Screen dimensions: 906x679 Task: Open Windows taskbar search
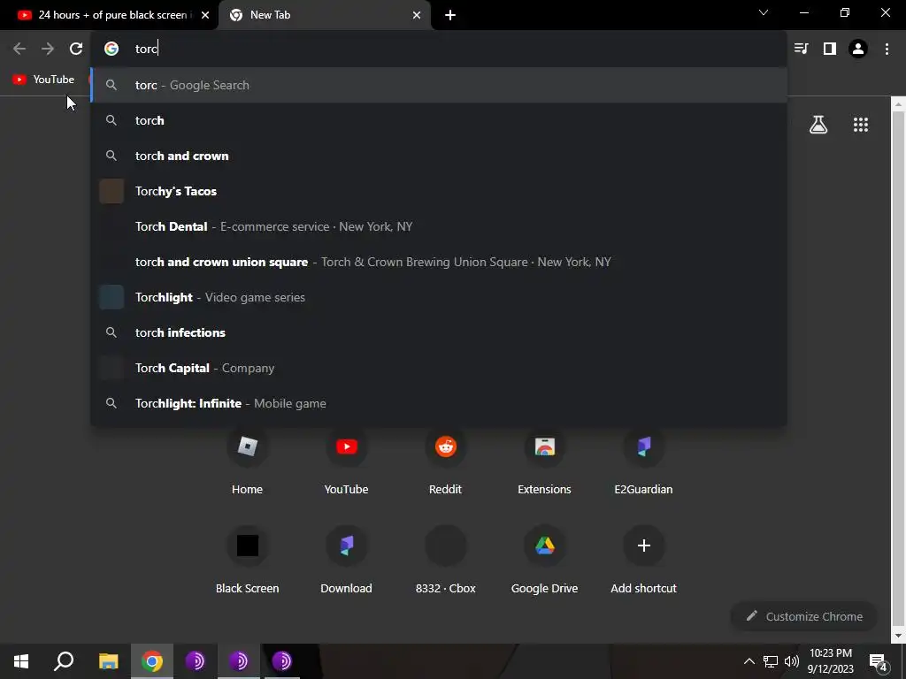(64, 661)
